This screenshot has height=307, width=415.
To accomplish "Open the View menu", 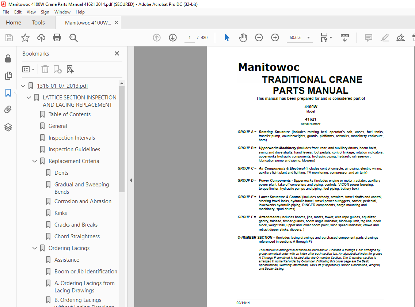I will [31, 12].
